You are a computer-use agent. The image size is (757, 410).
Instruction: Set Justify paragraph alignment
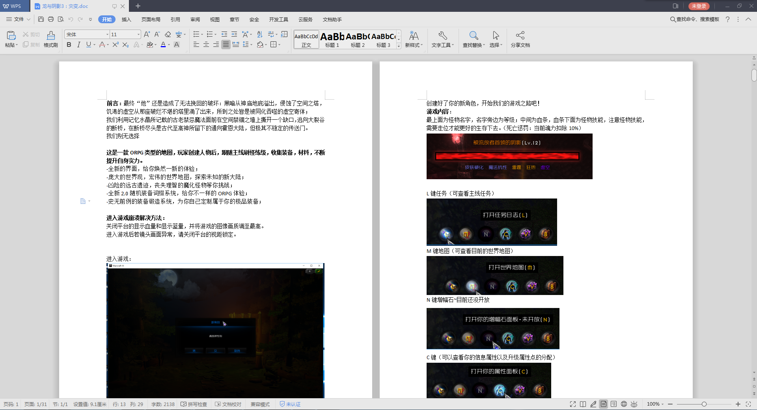tap(226, 45)
